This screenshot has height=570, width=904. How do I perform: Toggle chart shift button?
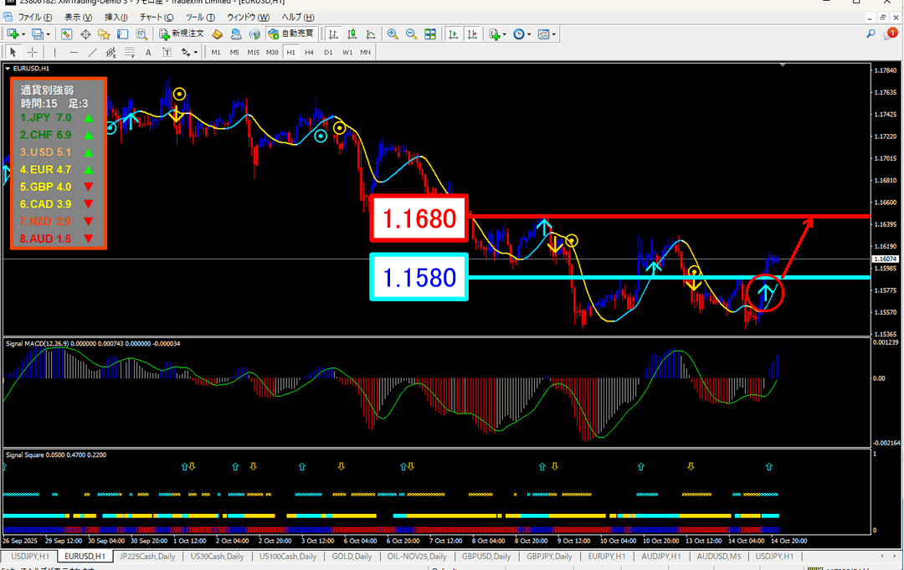tap(471, 34)
